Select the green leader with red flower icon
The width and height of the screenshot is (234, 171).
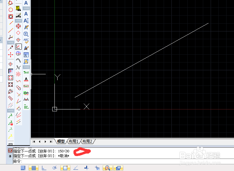click(11, 123)
